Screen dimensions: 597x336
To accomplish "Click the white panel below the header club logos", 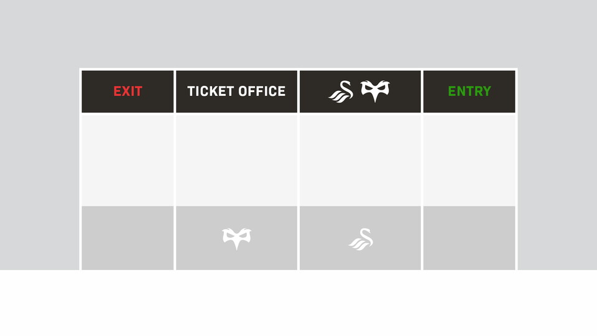I will pyautogui.click(x=360, y=160).
